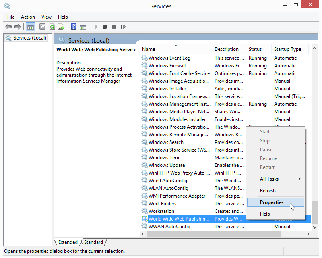
Task: Click the vertical scrollbar up arrow
Action: pyautogui.click(x=314, y=48)
